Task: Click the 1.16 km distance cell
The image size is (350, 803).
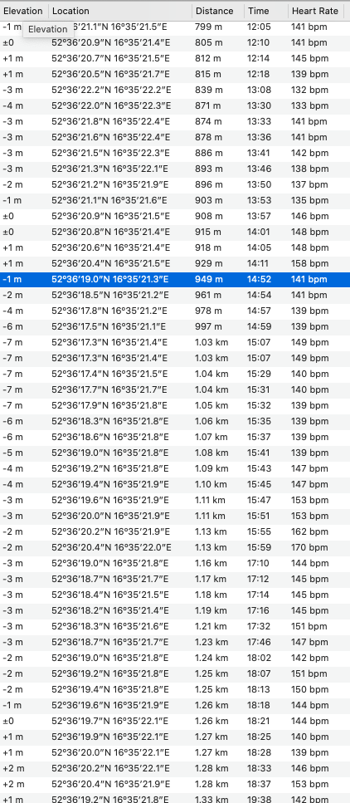Action: [211, 563]
